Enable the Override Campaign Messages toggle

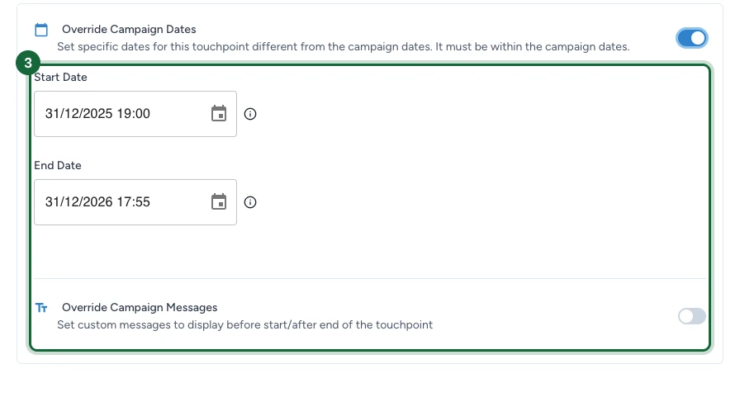coord(691,316)
